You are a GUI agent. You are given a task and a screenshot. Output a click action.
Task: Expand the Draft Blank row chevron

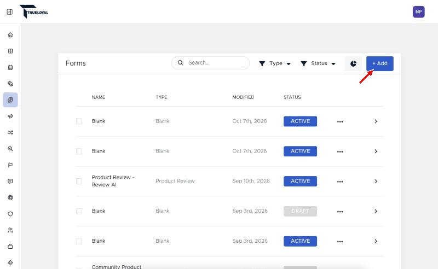click(x=376, y=211)
